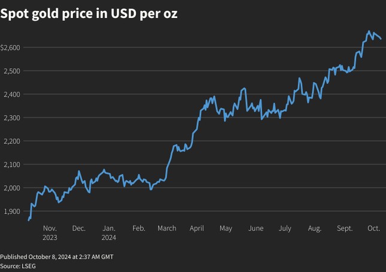Select the Dec. x-axis label
The height and width of the screenshot is (272, 386).
point(78,228)
